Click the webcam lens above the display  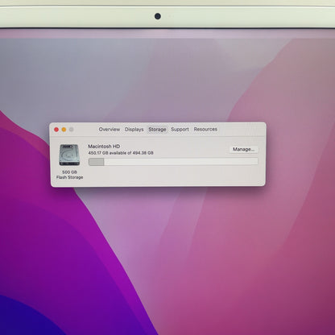click(158, 16)
